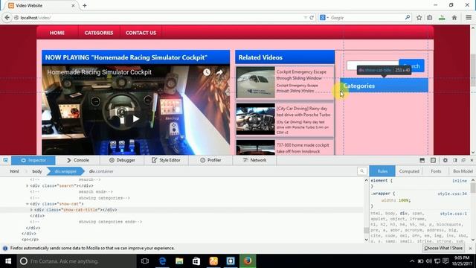The image size is (476, 268).
Task: Bookmark this page with the star icon
Action: coord(419,18)
